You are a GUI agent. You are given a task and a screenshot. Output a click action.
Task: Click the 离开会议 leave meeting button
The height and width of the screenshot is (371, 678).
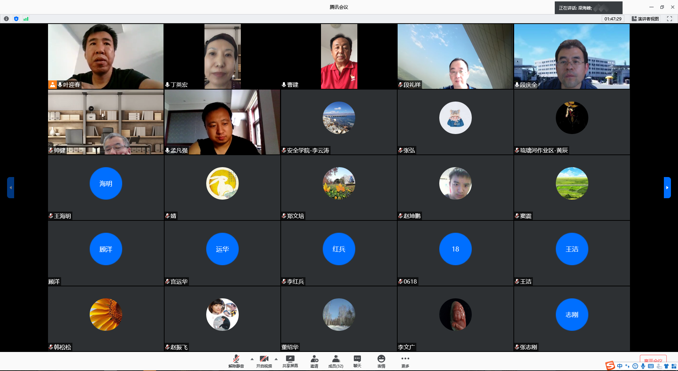[x=653, y=360]
